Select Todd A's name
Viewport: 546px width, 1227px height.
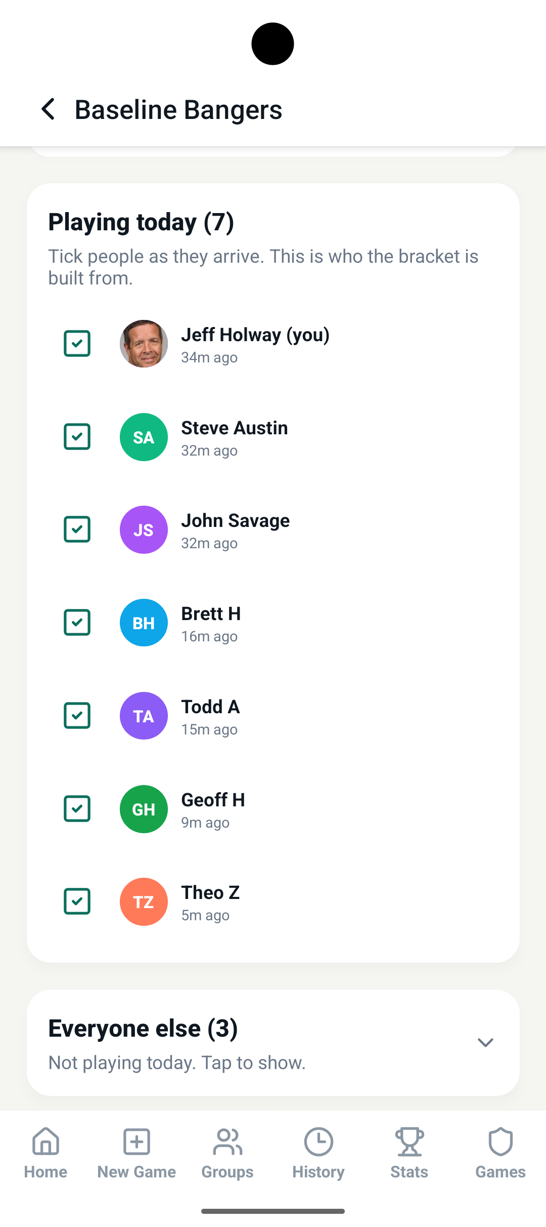210,707
